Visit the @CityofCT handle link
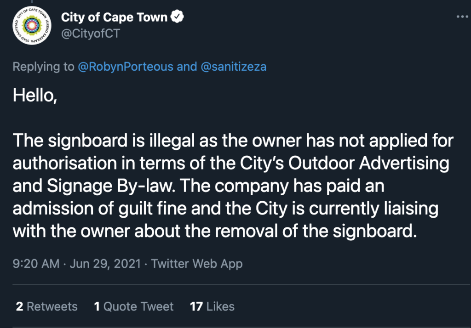The width and height of the screenshot is (471, 328). (x=91, y=34)
